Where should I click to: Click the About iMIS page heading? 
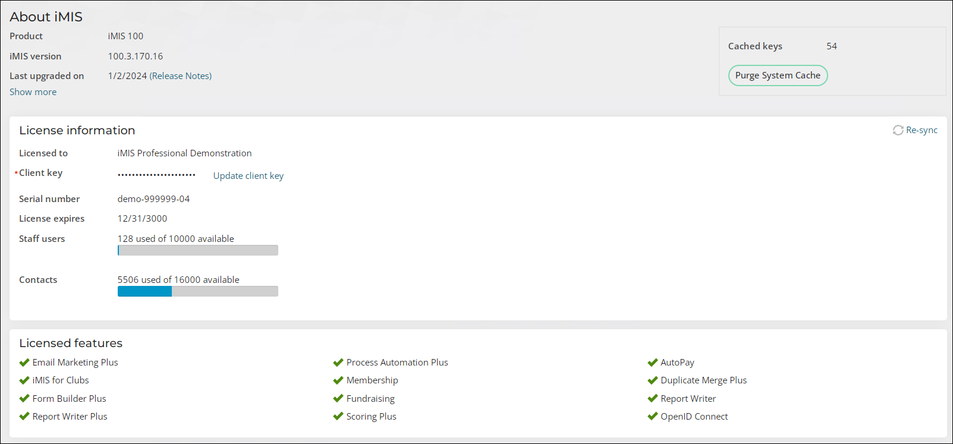coord(46,17)
